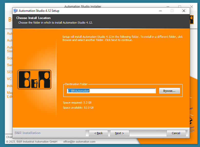This screenshot has height=147, width=200.
Task: Focus the Destination Folder path field
Action: (111, 91)
